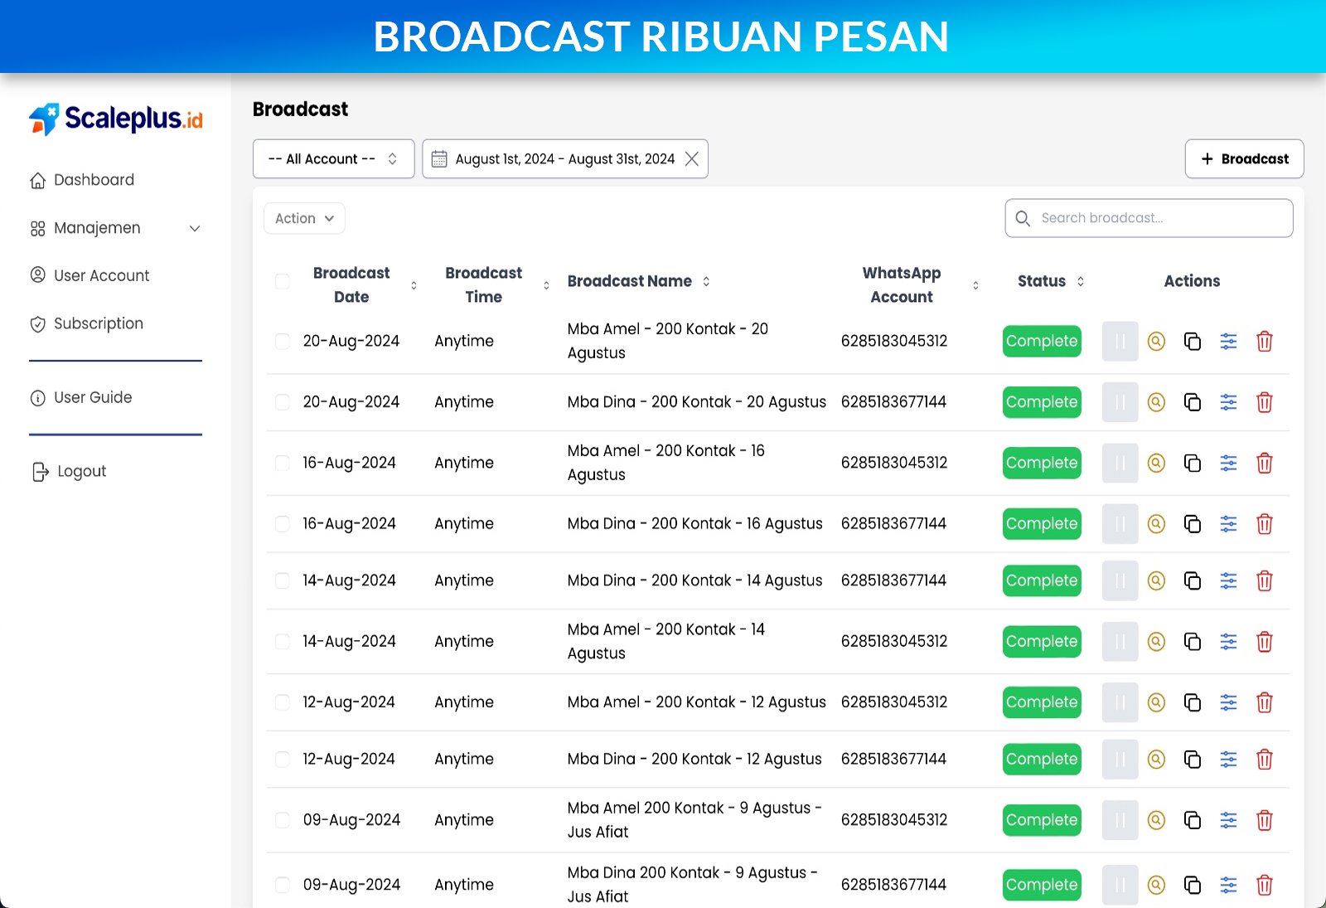
Task: Open the User Guide link
Action: [92, 397]
